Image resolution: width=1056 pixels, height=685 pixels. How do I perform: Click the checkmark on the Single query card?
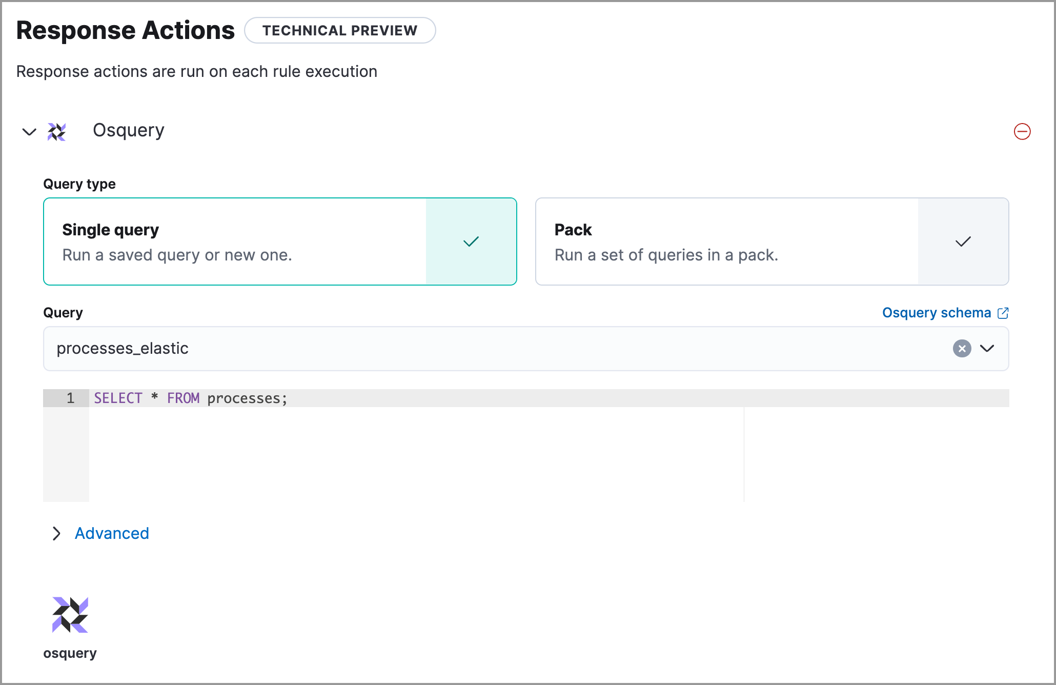471,241
